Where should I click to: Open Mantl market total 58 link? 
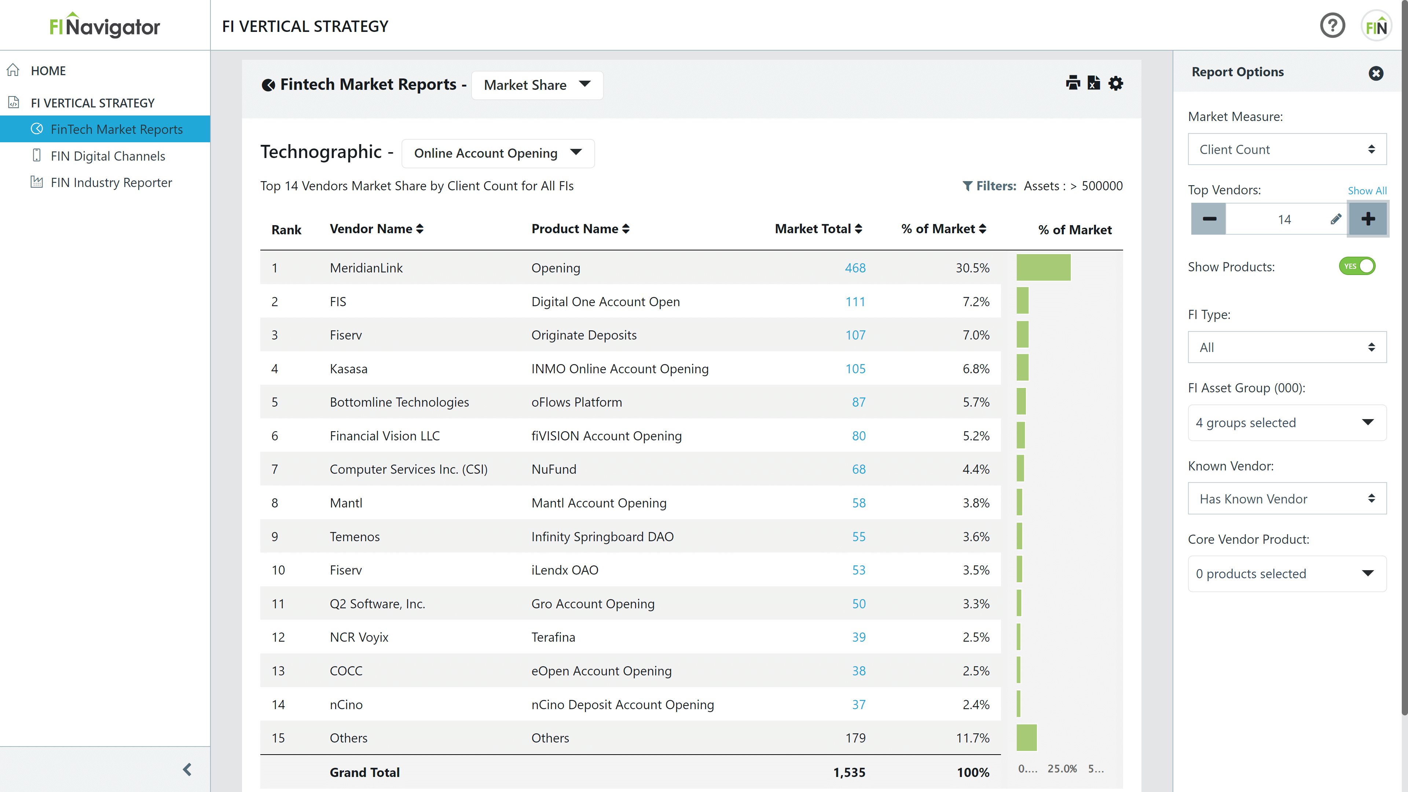pos(858,503)
